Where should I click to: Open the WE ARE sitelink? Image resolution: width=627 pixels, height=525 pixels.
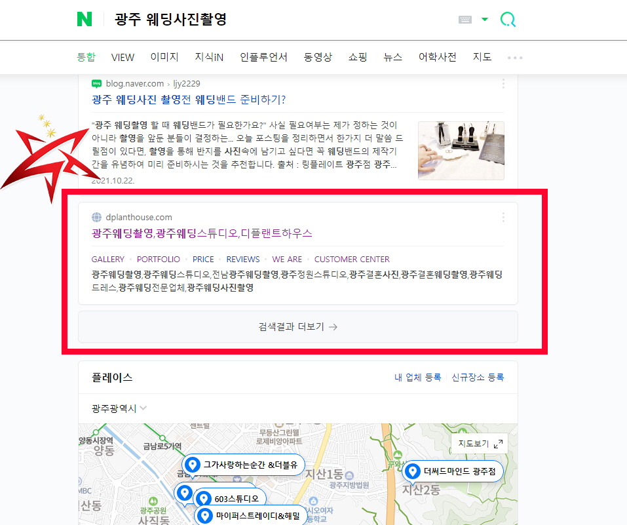click(x=287, y=260)
